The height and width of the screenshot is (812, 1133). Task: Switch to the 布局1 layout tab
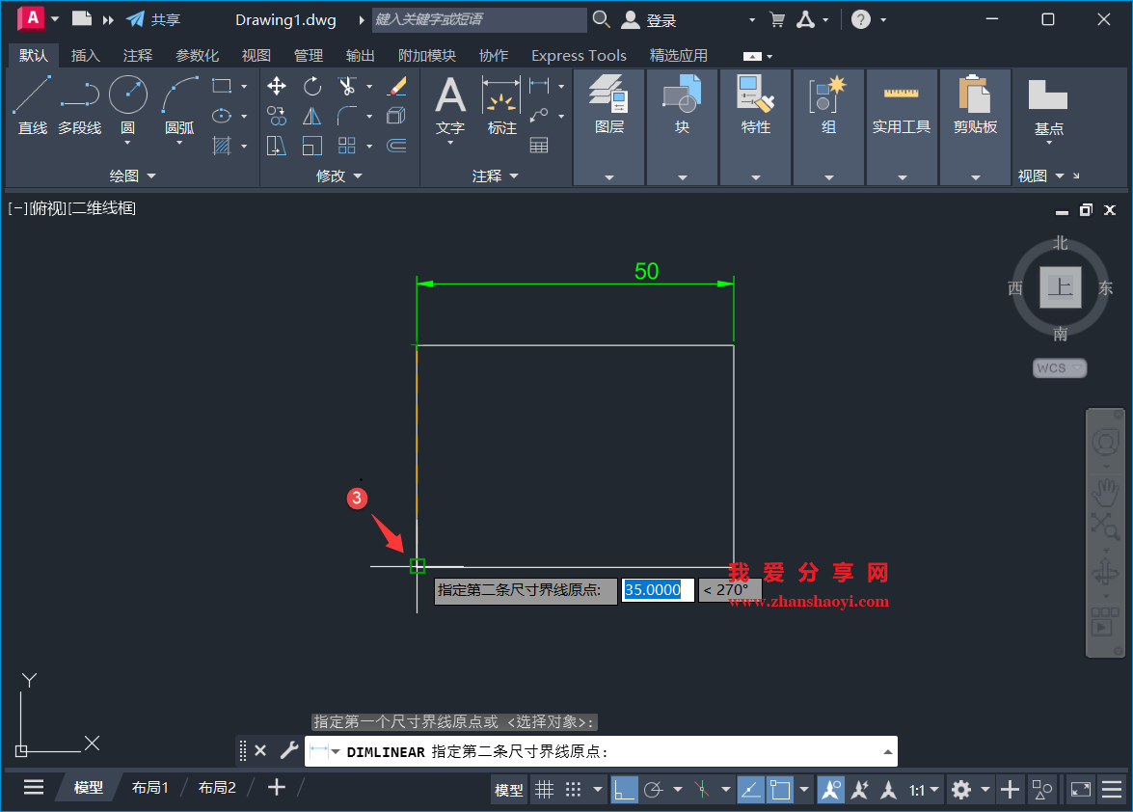point(150,787)
